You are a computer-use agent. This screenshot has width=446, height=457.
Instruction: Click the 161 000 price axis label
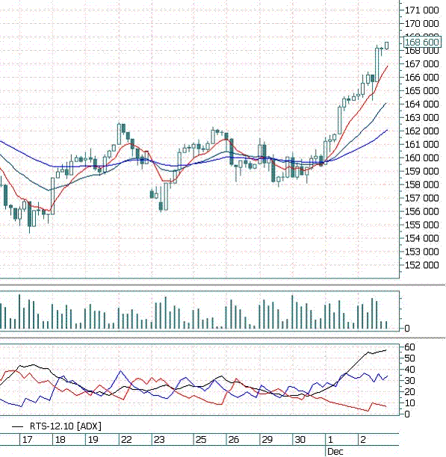coord(422,144)
